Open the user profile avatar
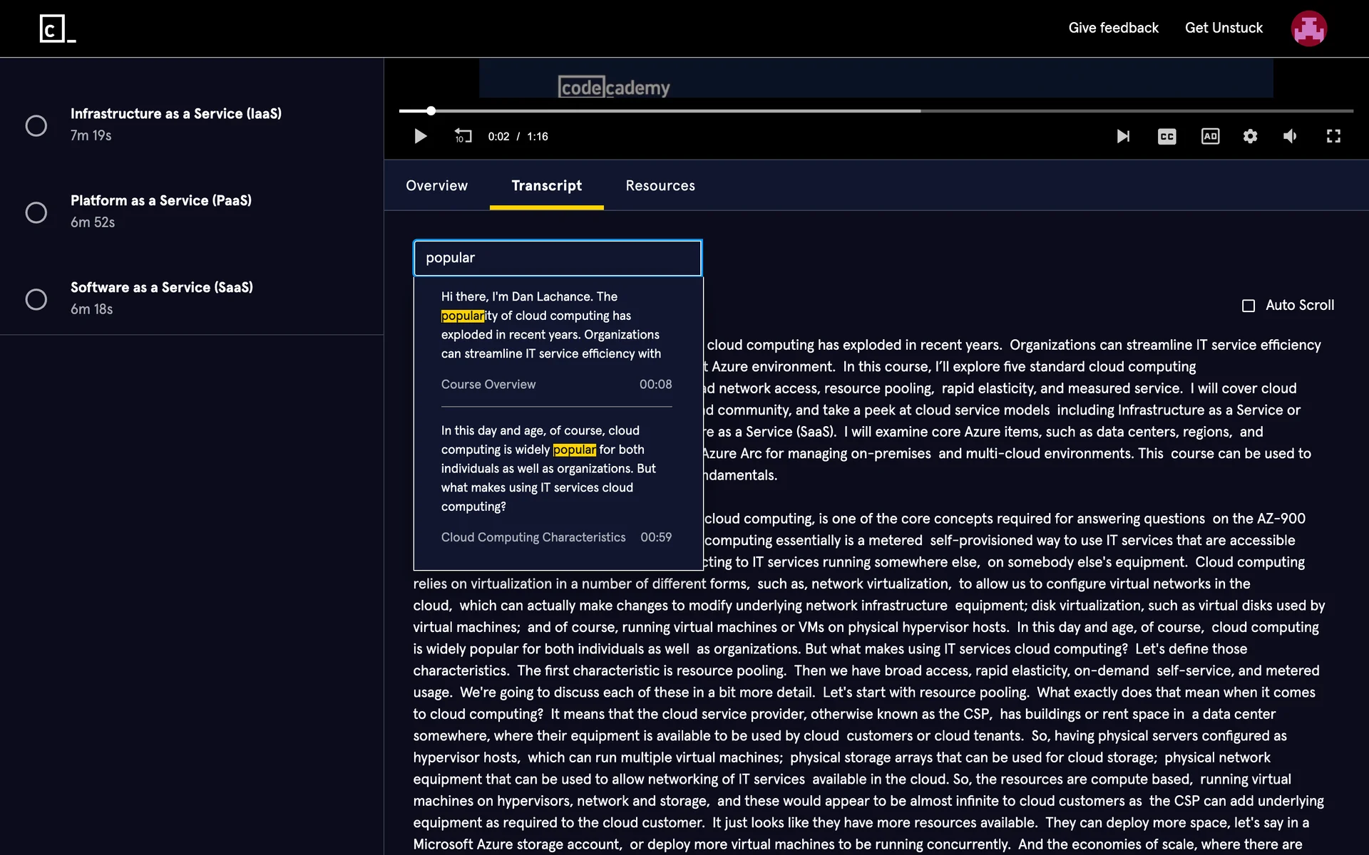This screenshot has width=1369, height=855. click(x=1308, y=28)
